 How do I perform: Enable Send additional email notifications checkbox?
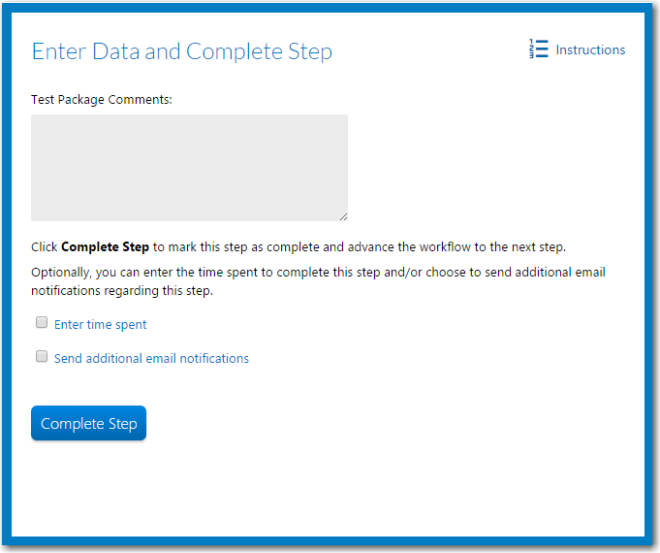(42, 356)
